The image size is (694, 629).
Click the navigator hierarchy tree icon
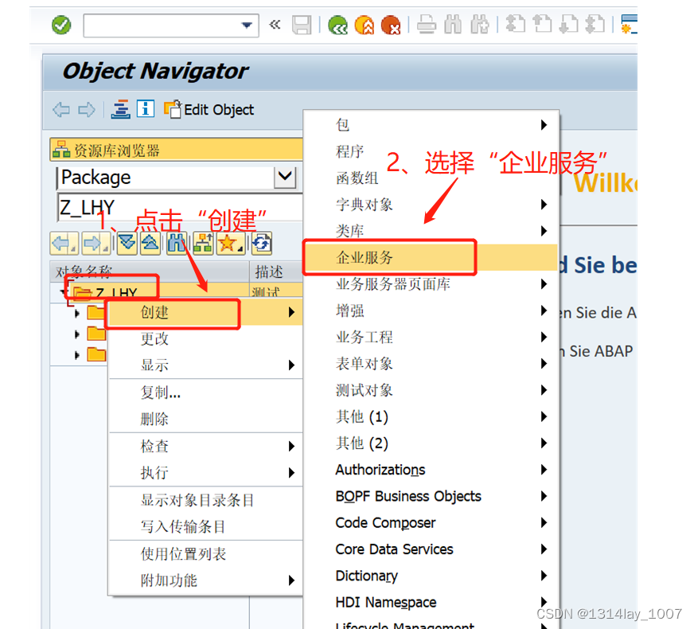203,244
